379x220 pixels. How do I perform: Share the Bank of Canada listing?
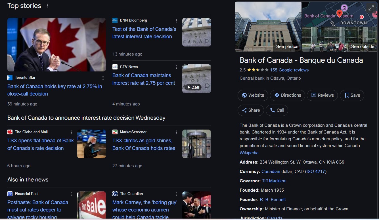point(251,110)
